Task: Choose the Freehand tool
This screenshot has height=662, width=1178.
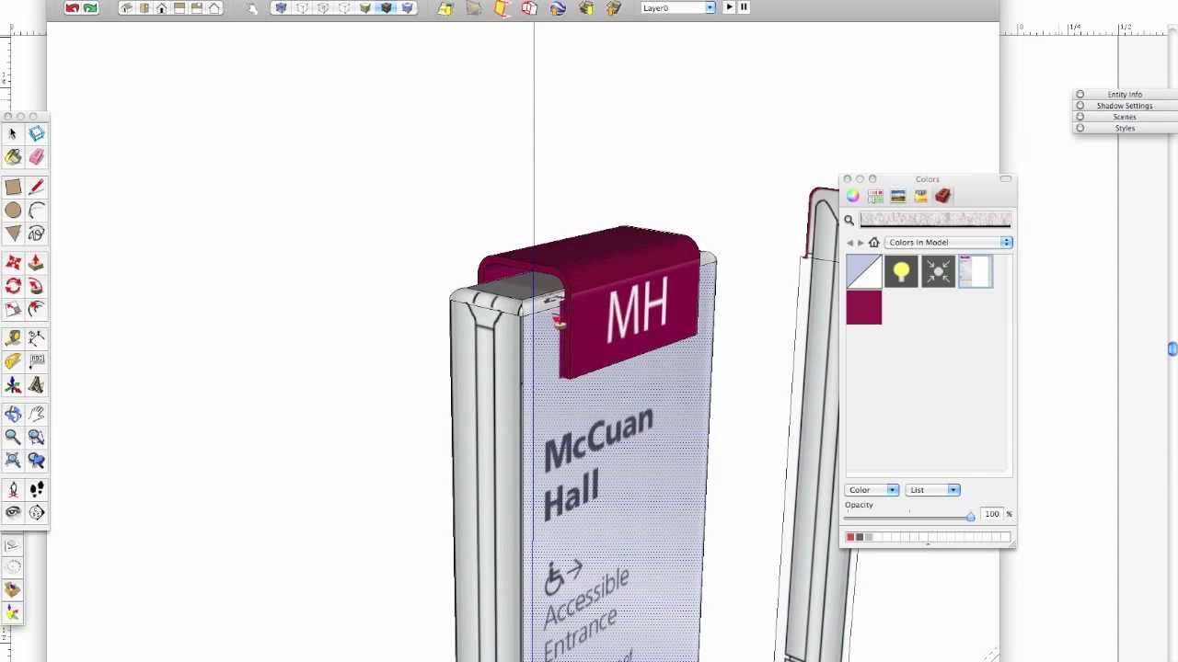Action: tap(36, 234)
